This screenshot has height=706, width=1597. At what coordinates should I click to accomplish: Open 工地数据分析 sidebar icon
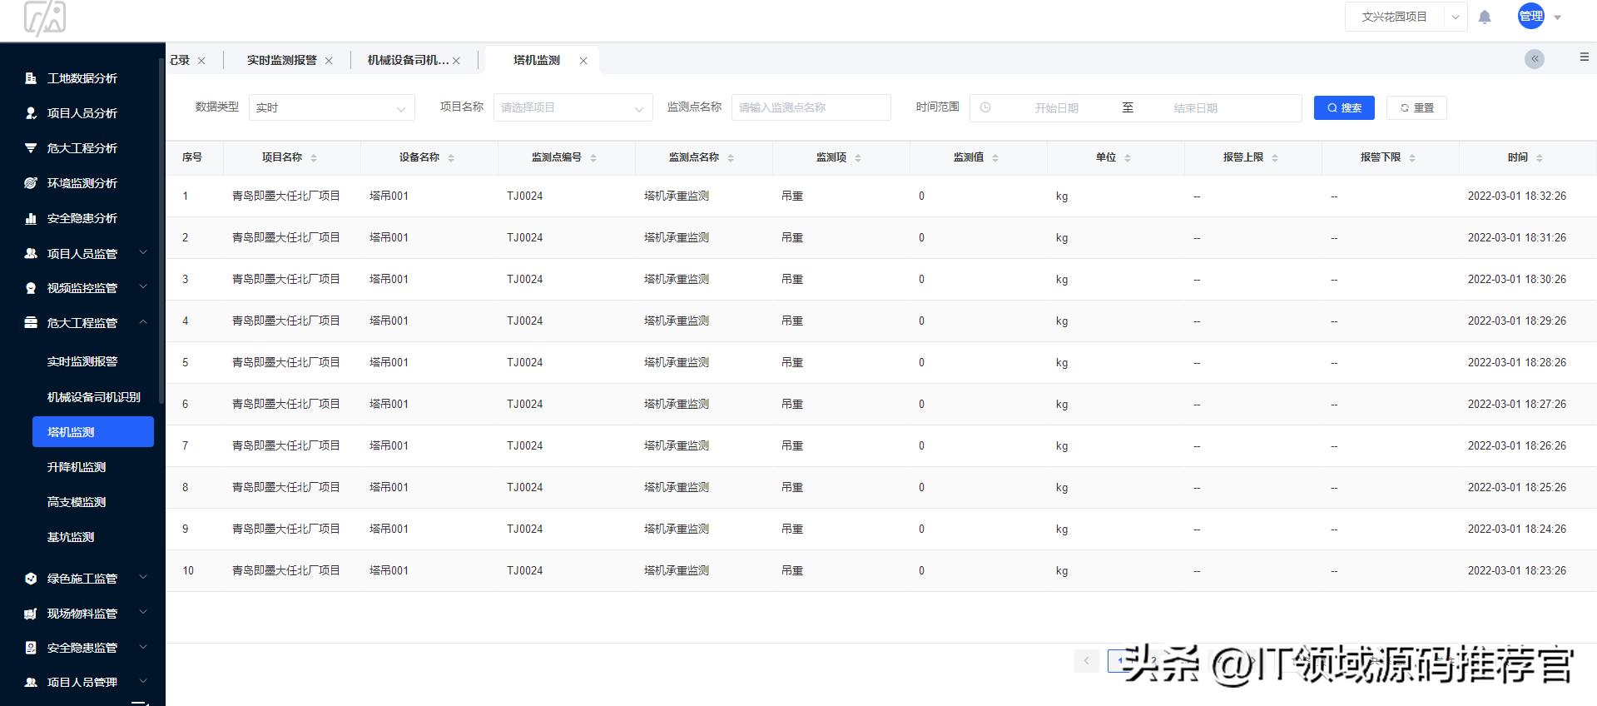31,78
